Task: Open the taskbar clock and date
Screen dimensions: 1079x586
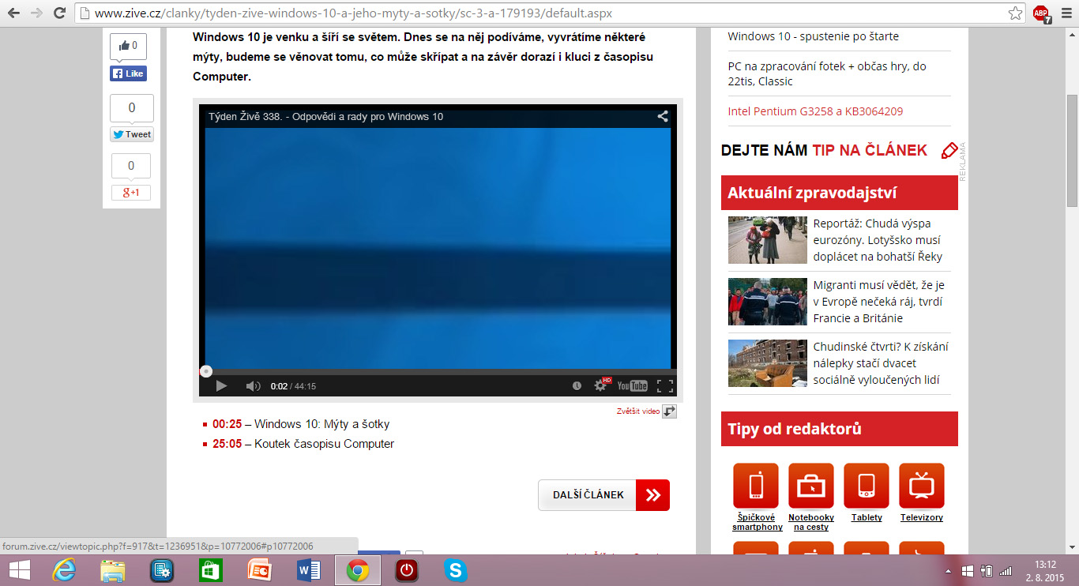Action: [x=1045, y=570]
